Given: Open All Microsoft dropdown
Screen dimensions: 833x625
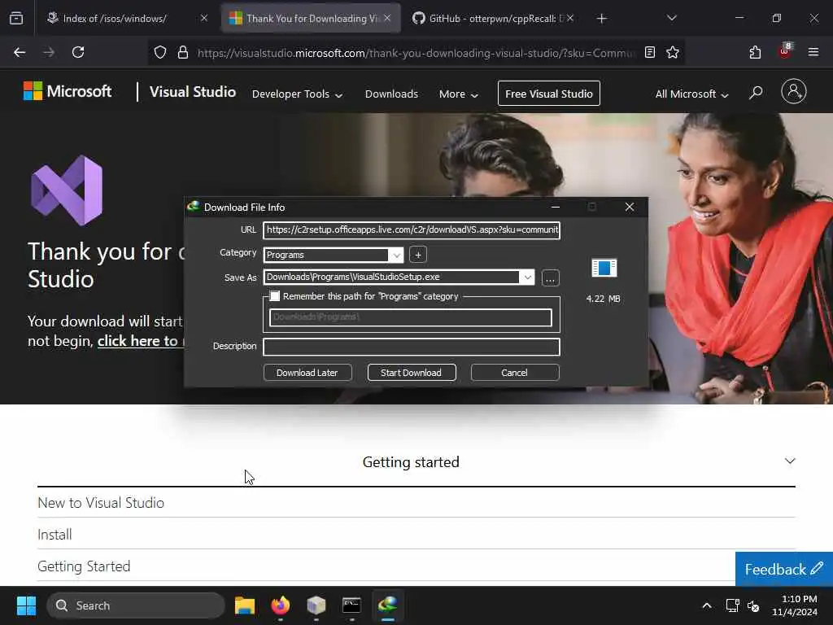Looking at the screenshot, I should [691, 94].
